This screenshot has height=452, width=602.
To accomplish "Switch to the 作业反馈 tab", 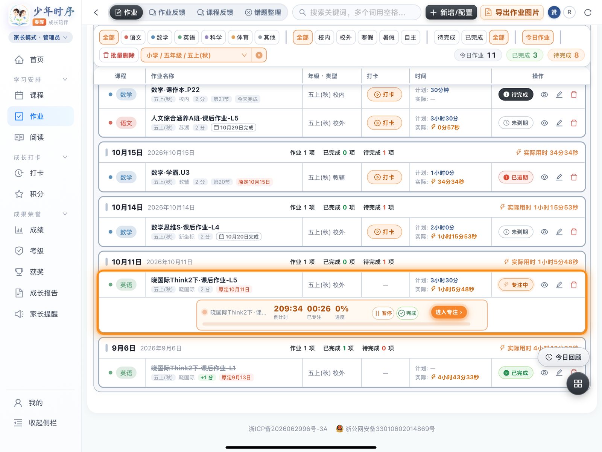I will [x=167, y=12].
